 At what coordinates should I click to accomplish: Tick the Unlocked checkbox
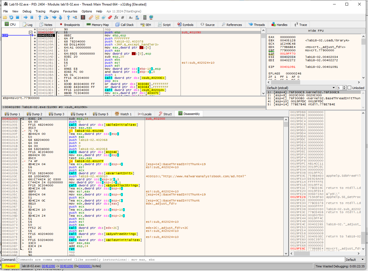(x=350, y=88)
